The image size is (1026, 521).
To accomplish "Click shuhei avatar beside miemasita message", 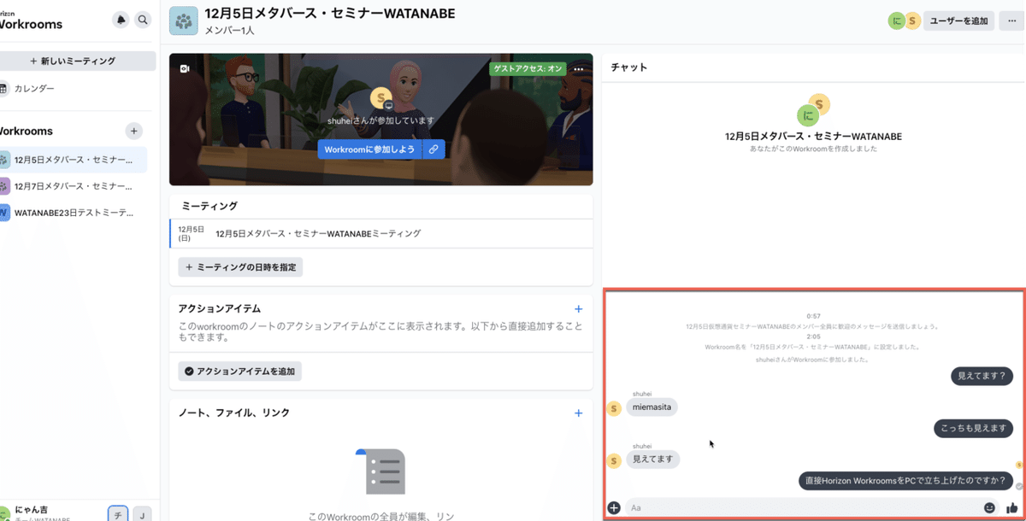I will (613, 409).
